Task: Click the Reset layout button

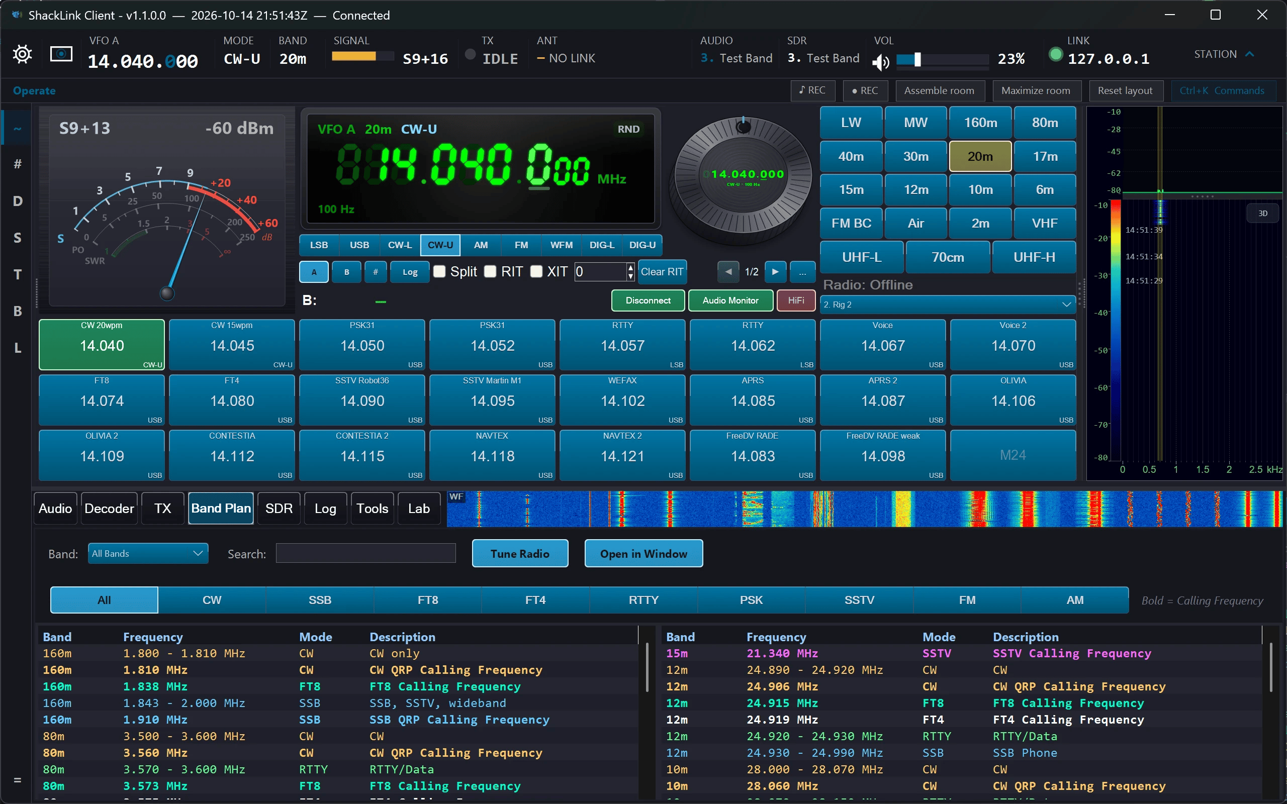Action: (1125, 90)
